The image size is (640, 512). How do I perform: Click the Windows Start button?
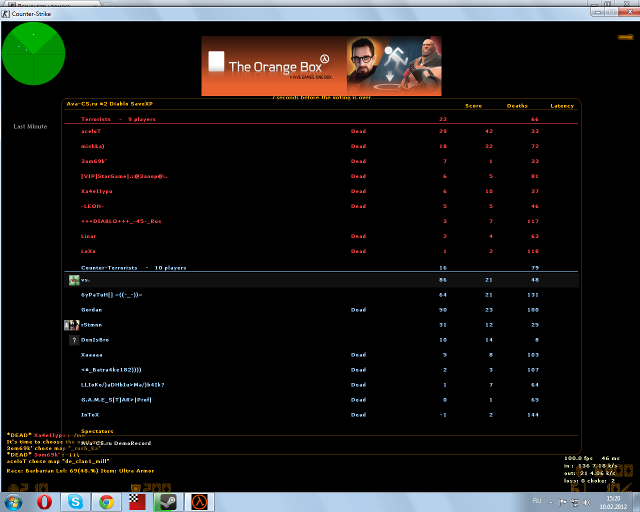(x=13, y=502)
